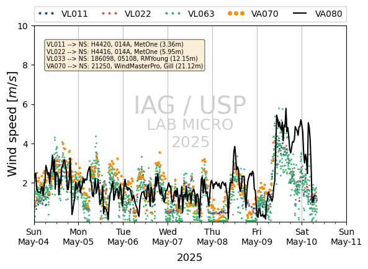Click the VL022 red dots legend marker

[x=109, y=14]
